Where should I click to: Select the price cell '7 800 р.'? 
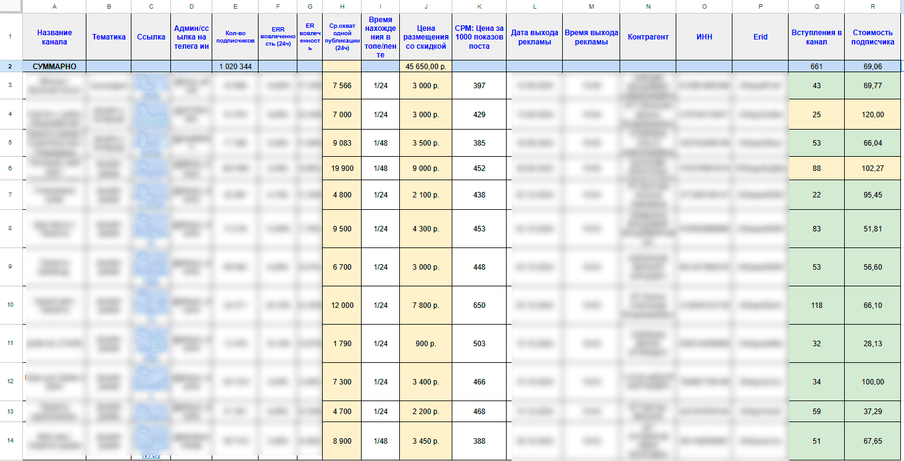(x=426, y=305)
